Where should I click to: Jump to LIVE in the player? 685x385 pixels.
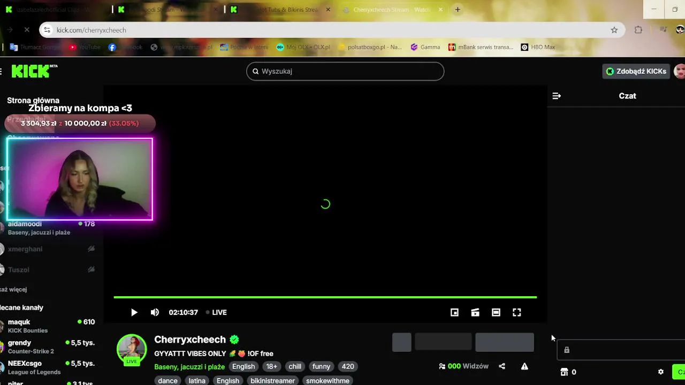(x=216, y=312)
